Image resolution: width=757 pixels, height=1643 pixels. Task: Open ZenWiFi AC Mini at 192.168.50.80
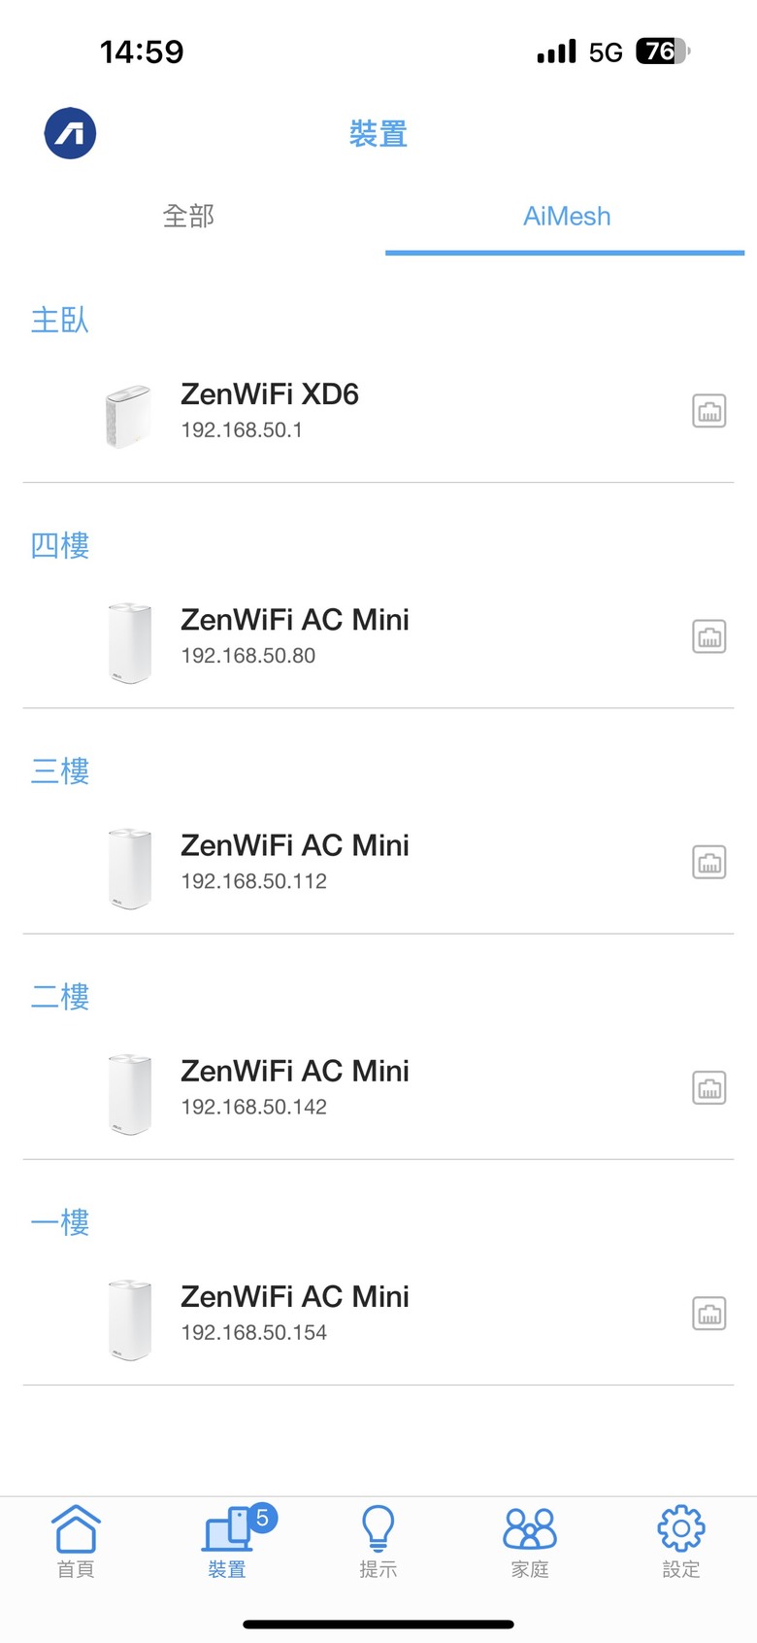pyautogui.click(x=378, y=637)
